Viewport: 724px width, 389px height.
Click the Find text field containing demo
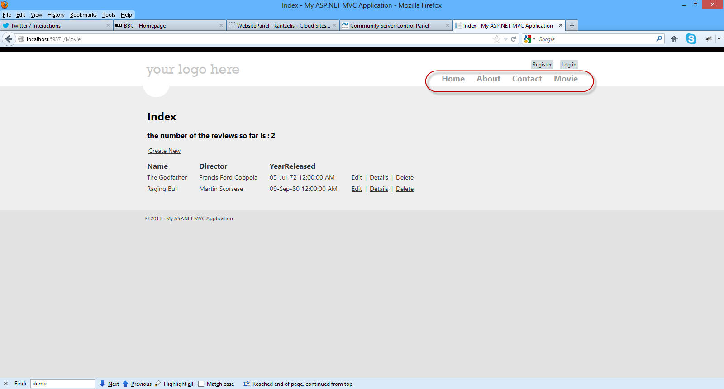[63, 384]
